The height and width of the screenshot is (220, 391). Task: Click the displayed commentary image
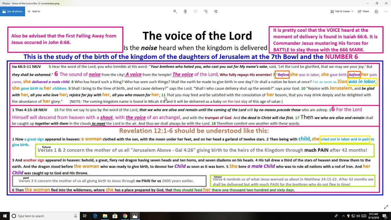pyautogui.click(x=195, y=111)
